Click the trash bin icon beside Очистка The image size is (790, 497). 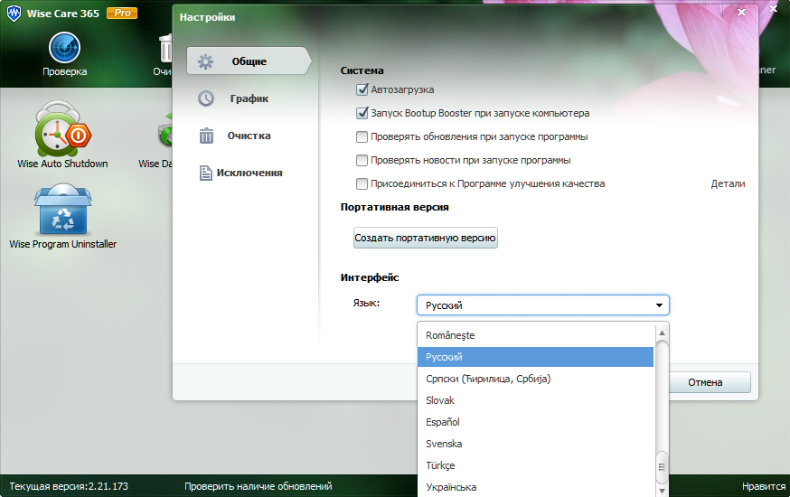[x=206, y=136]
